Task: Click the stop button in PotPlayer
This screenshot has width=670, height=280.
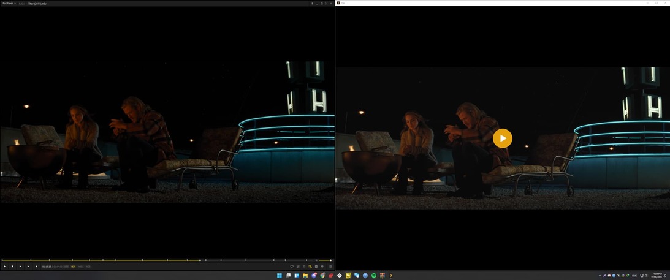Action: click(12, 267)
